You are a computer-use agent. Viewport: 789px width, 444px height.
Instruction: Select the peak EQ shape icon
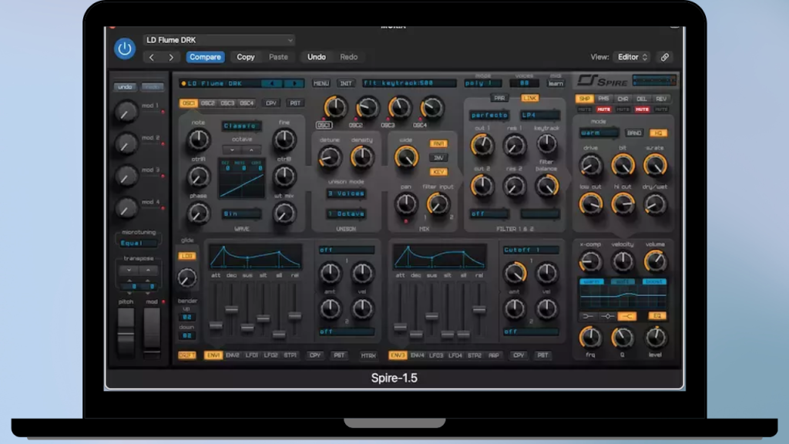607,316
